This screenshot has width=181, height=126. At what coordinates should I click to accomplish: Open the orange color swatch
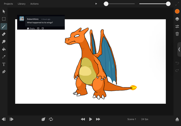pos(177,11)
